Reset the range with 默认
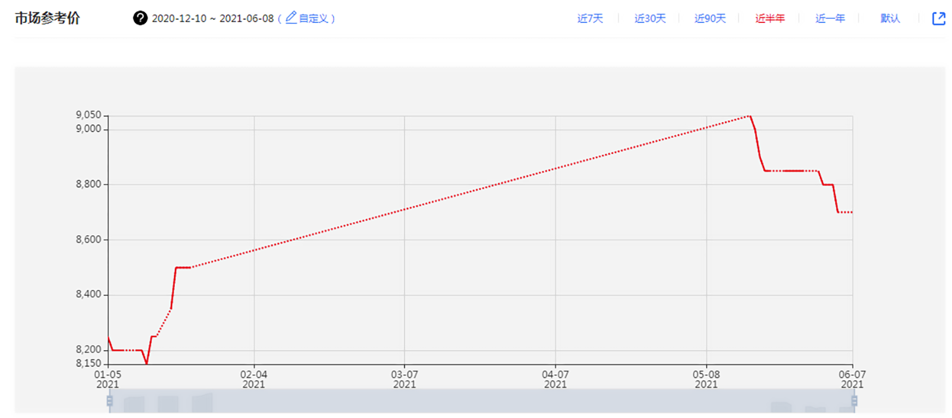The image size is (952, 418). coord(890,18)
